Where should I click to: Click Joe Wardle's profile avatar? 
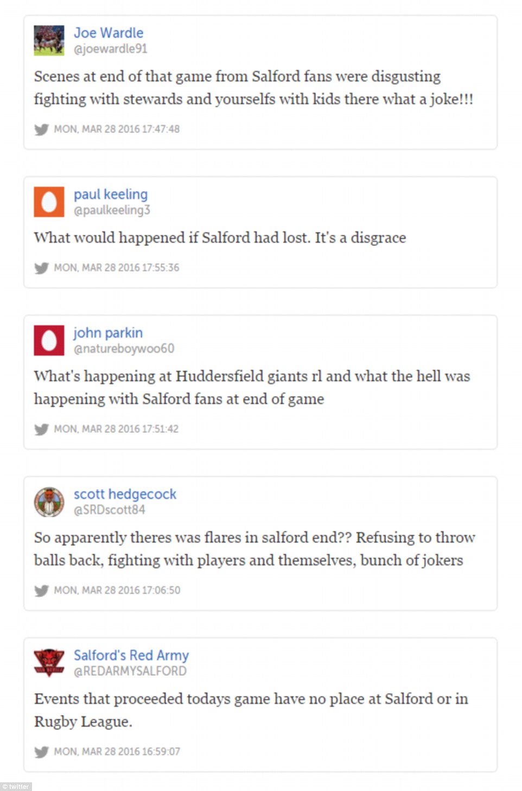coord(49,40)
